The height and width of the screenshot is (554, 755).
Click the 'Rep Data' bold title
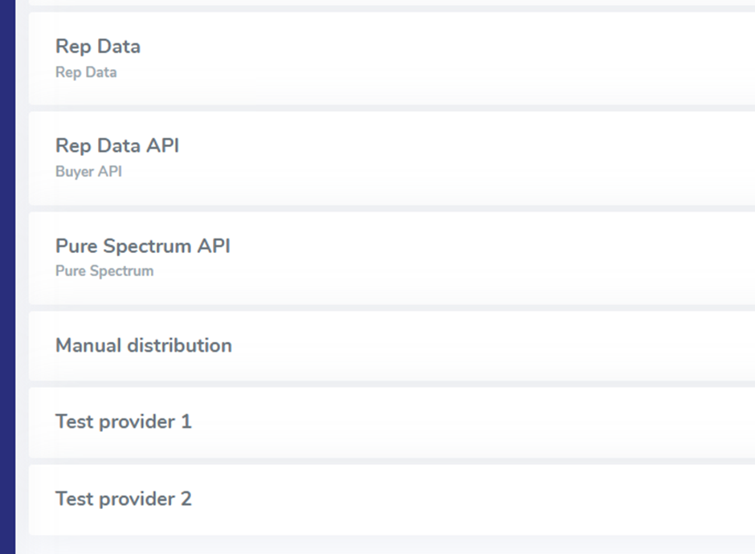coord(98,47)
